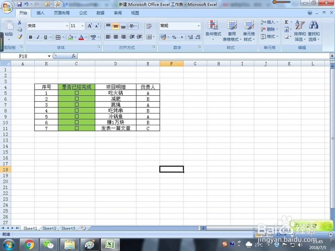The height and width of the screenshot is (251, 335).
Task: Expand the formula bar
Action: [x=332, y=56]
